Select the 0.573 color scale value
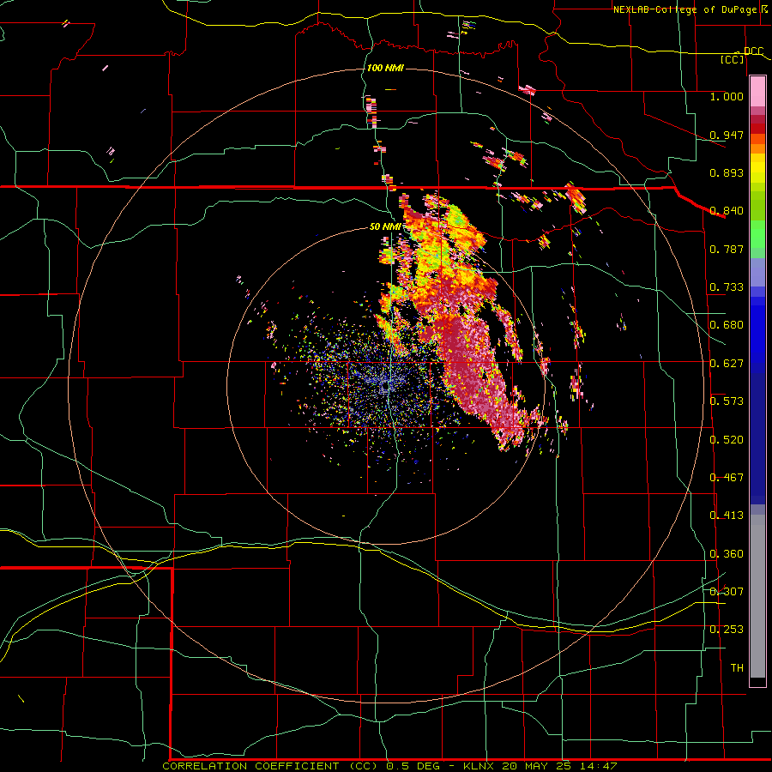 coord(727,401)
